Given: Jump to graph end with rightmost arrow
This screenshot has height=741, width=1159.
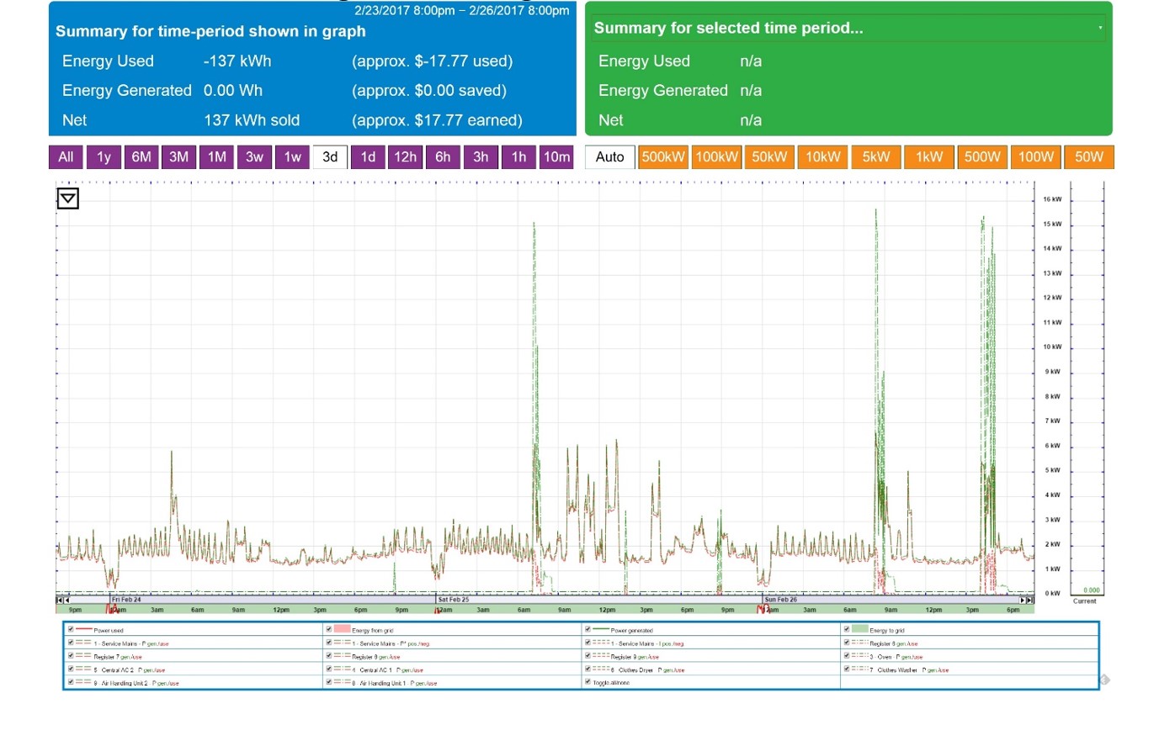Looking at the screenshot, I should tap(1029, 600).
